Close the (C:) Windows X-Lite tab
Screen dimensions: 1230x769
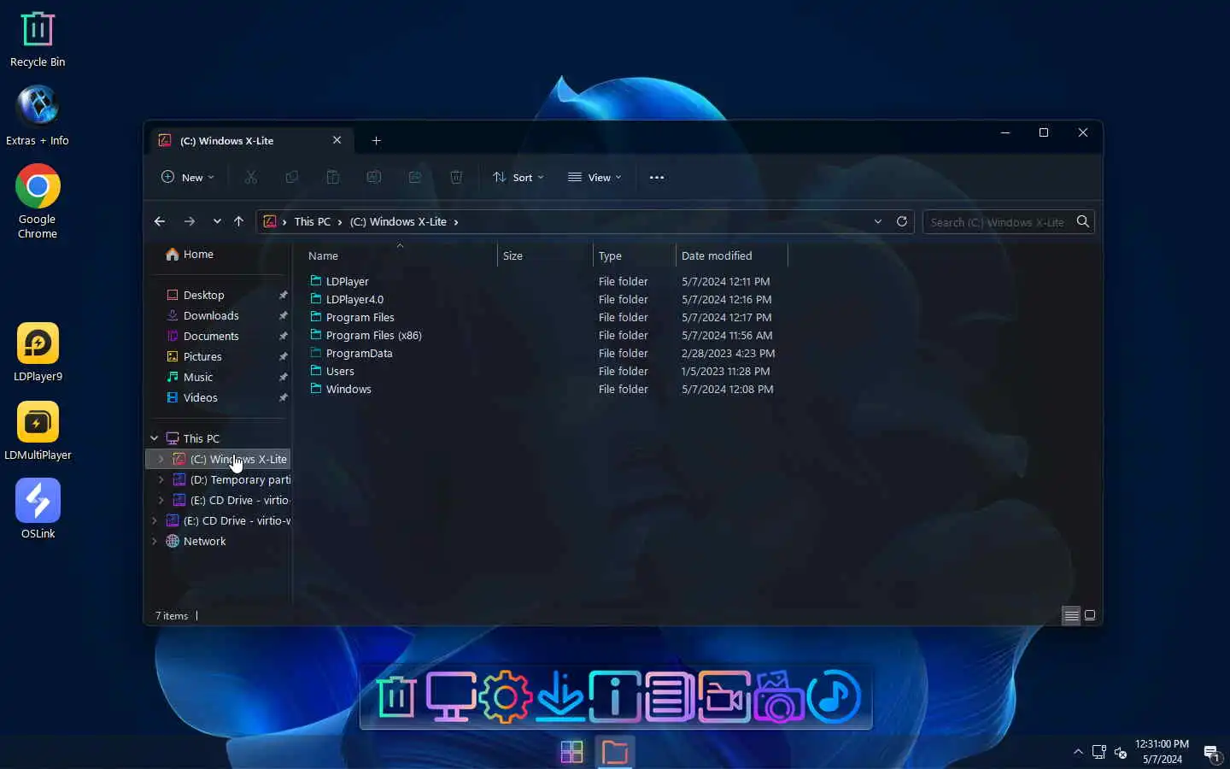pos(337,140)
